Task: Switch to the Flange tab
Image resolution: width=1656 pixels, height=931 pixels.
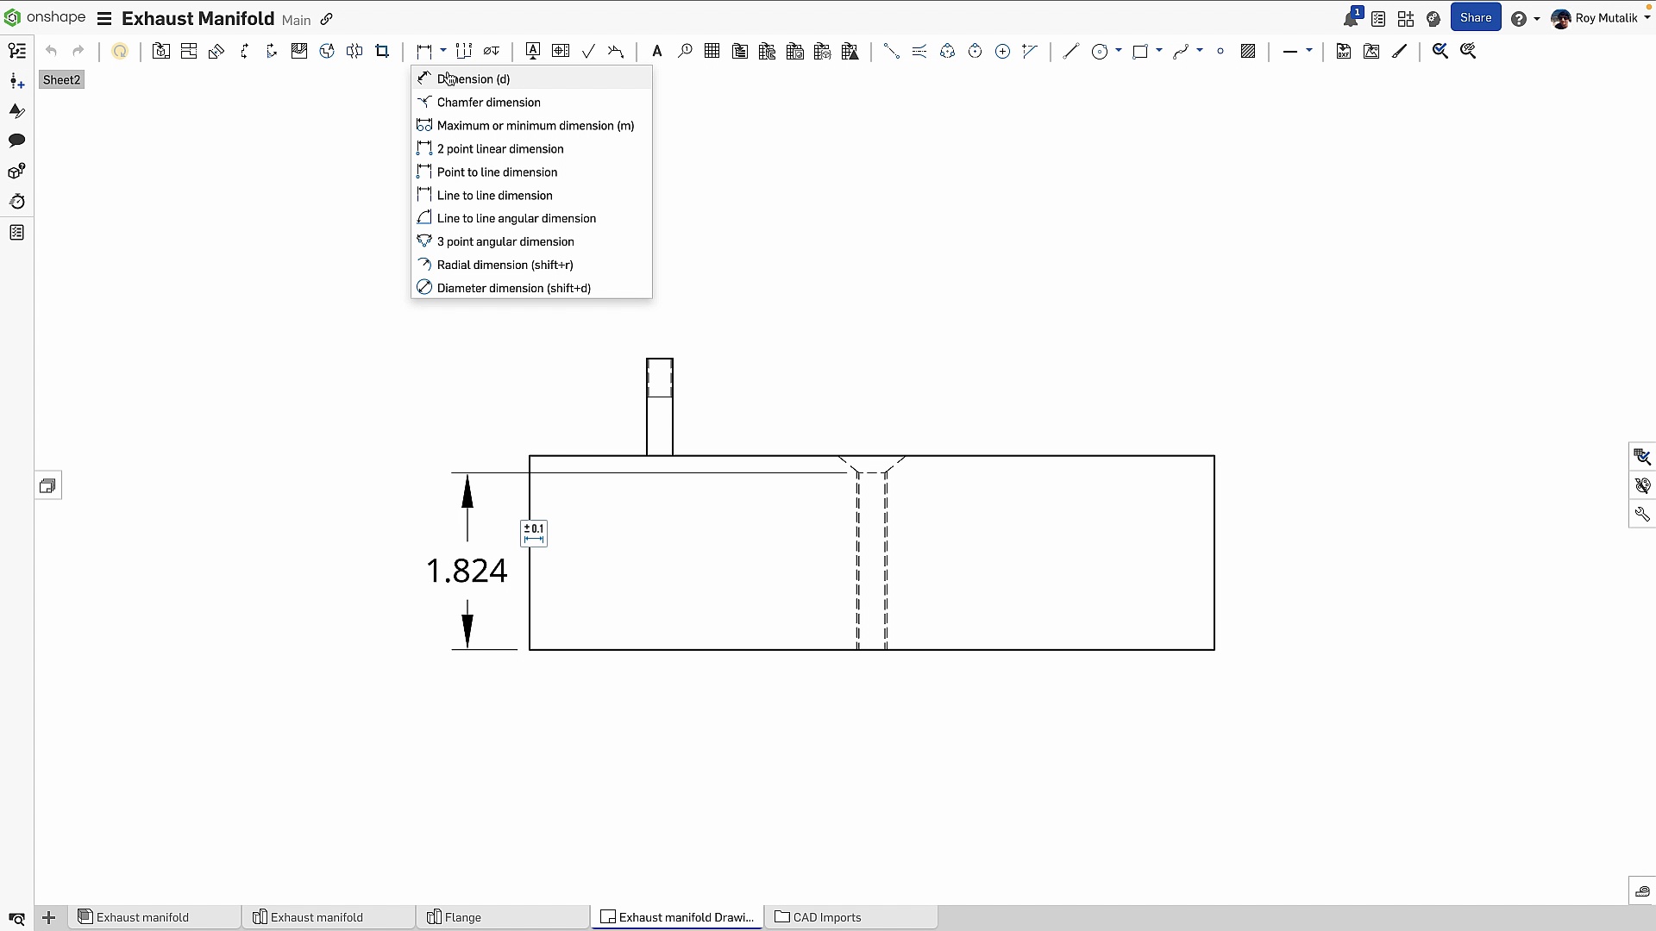Action: point(462,917)
